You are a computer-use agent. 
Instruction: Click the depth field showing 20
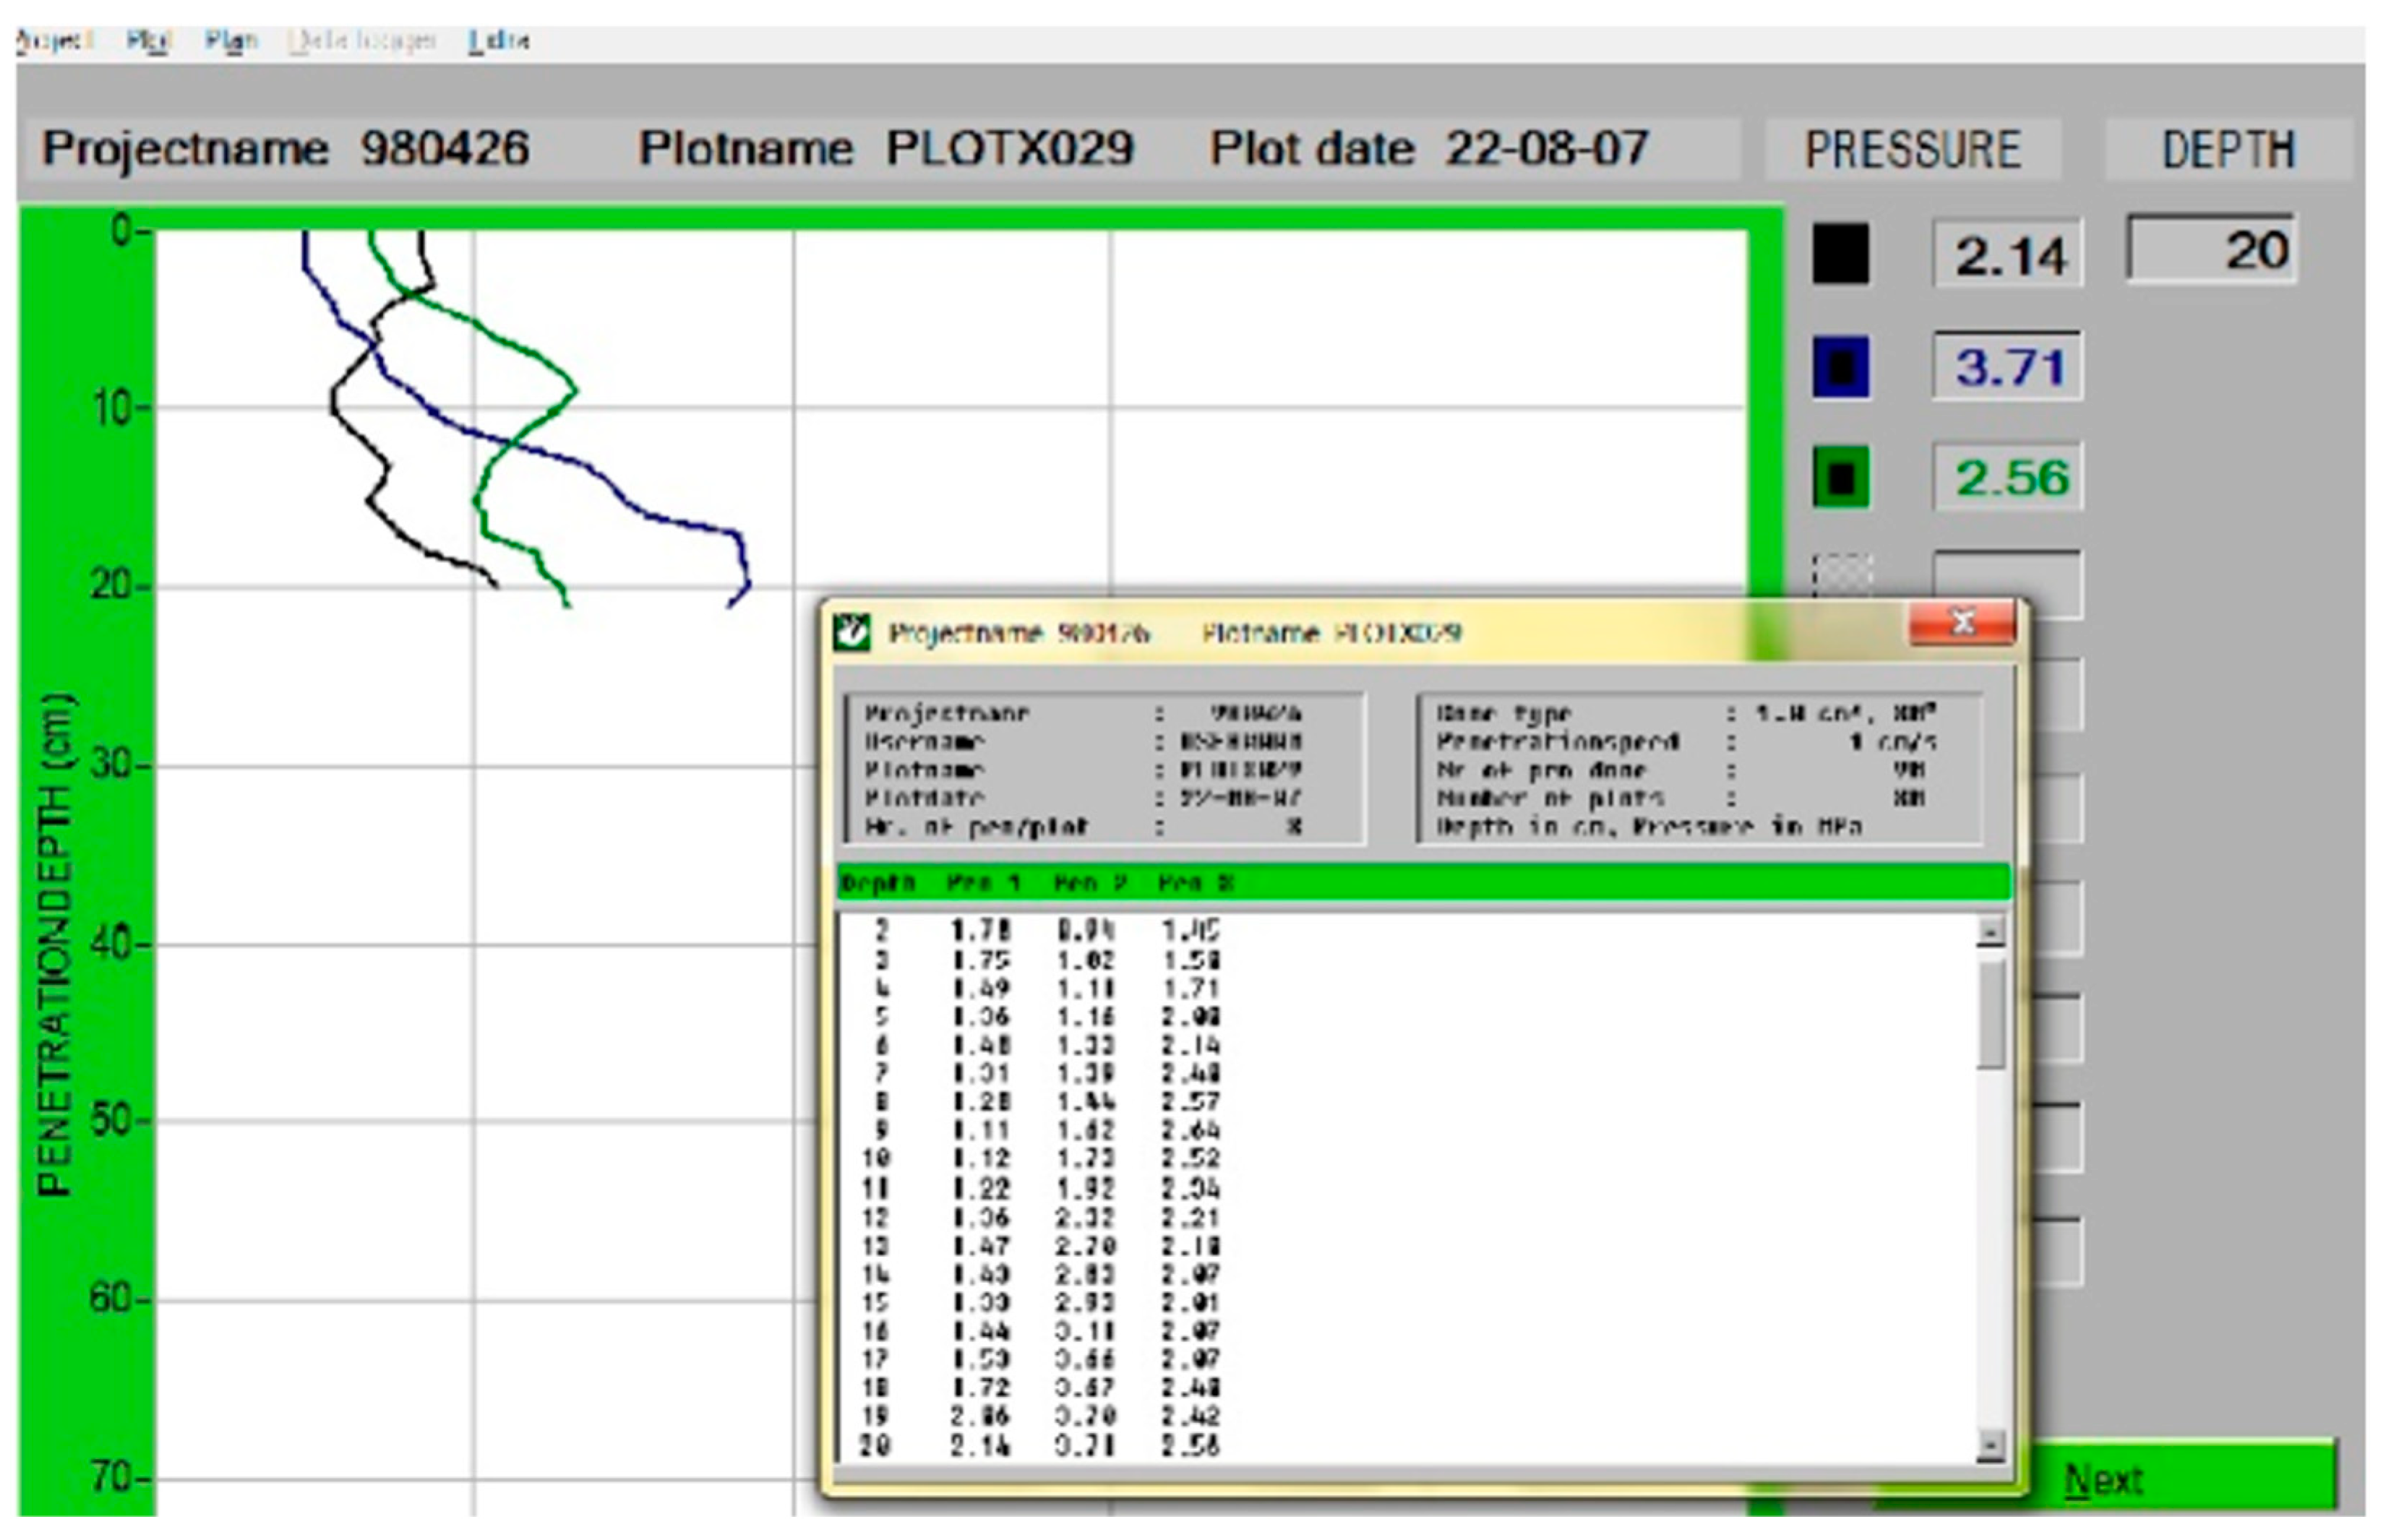pos(2210,250)
